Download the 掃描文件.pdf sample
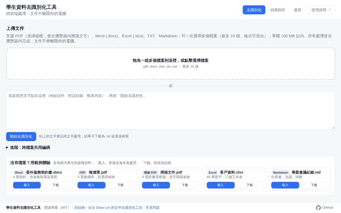This screenshot has width=341, height=213. click(x=185, y=185)
